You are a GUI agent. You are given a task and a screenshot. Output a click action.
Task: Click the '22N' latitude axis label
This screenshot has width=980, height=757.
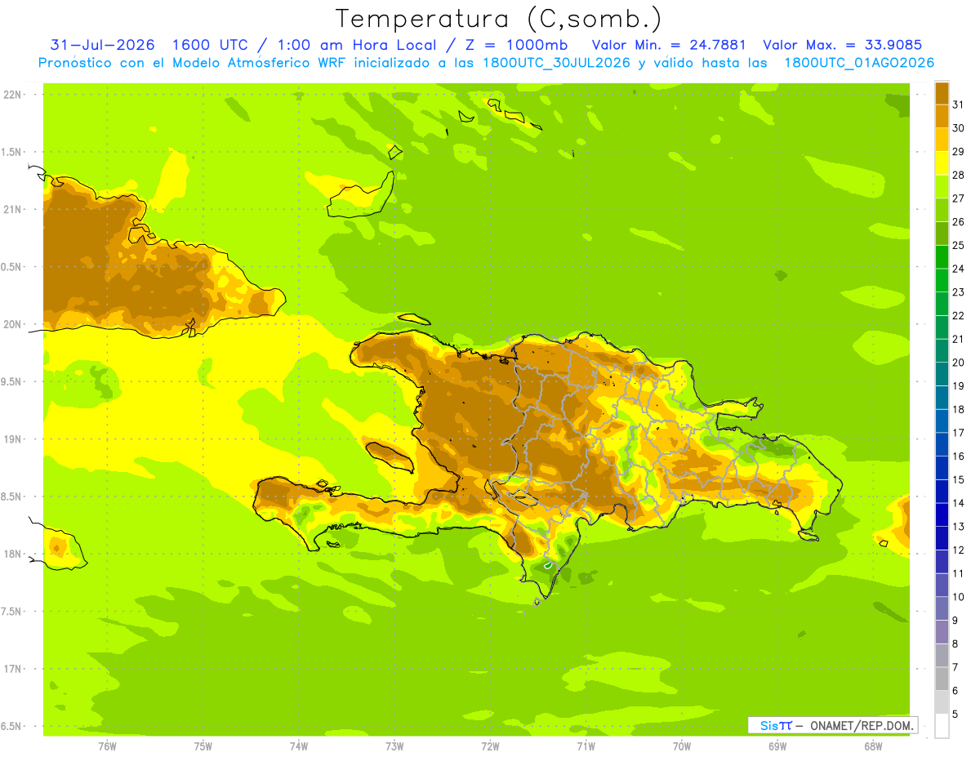(x=12, y=95)
